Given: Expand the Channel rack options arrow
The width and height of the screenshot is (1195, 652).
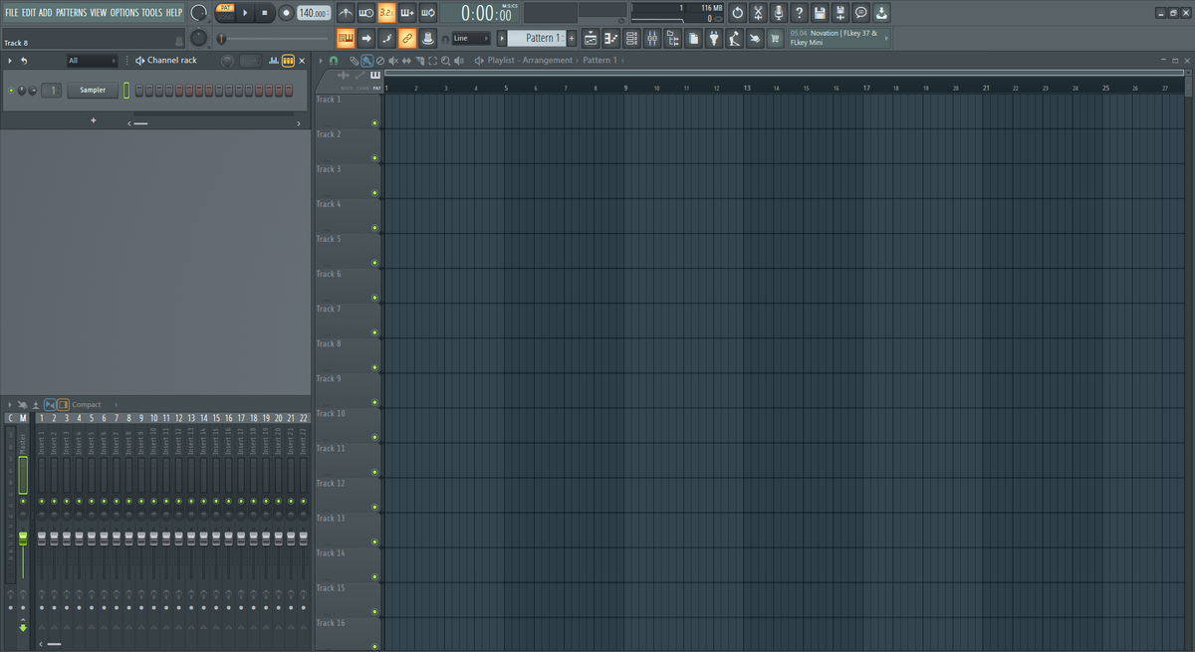Looking at the screenshot, I should coord(10,61).
